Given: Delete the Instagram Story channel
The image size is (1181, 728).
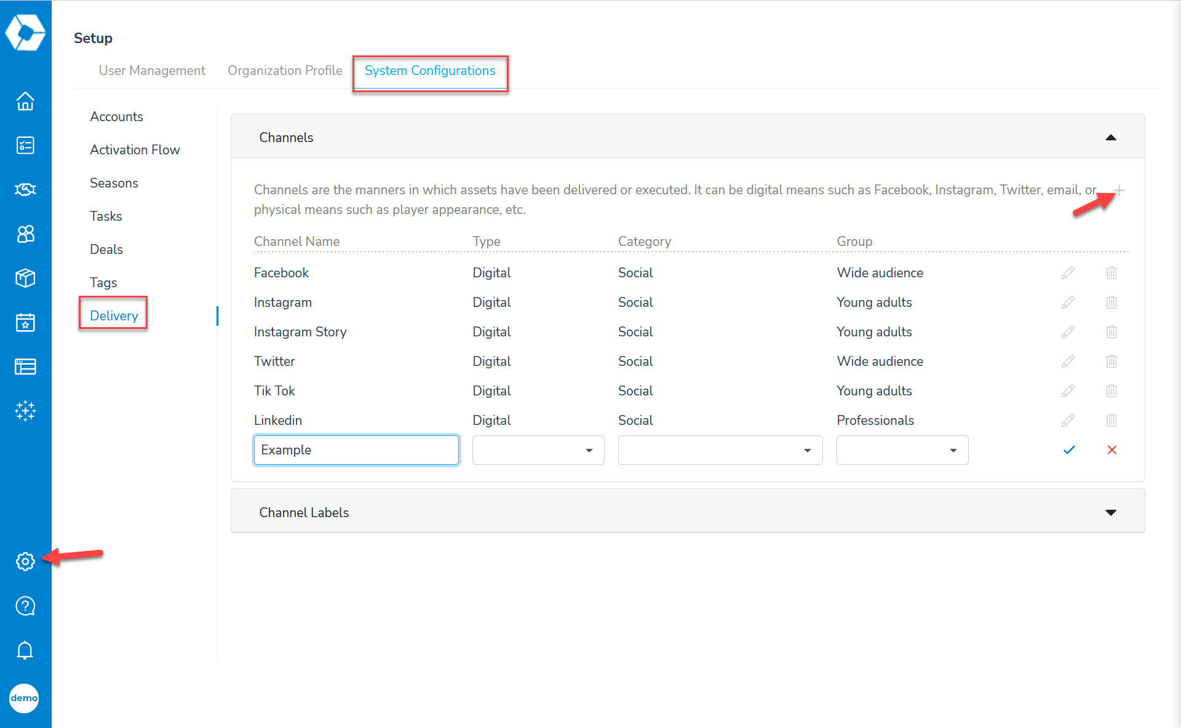Looking at the screenshot, I should (1111, 332).
